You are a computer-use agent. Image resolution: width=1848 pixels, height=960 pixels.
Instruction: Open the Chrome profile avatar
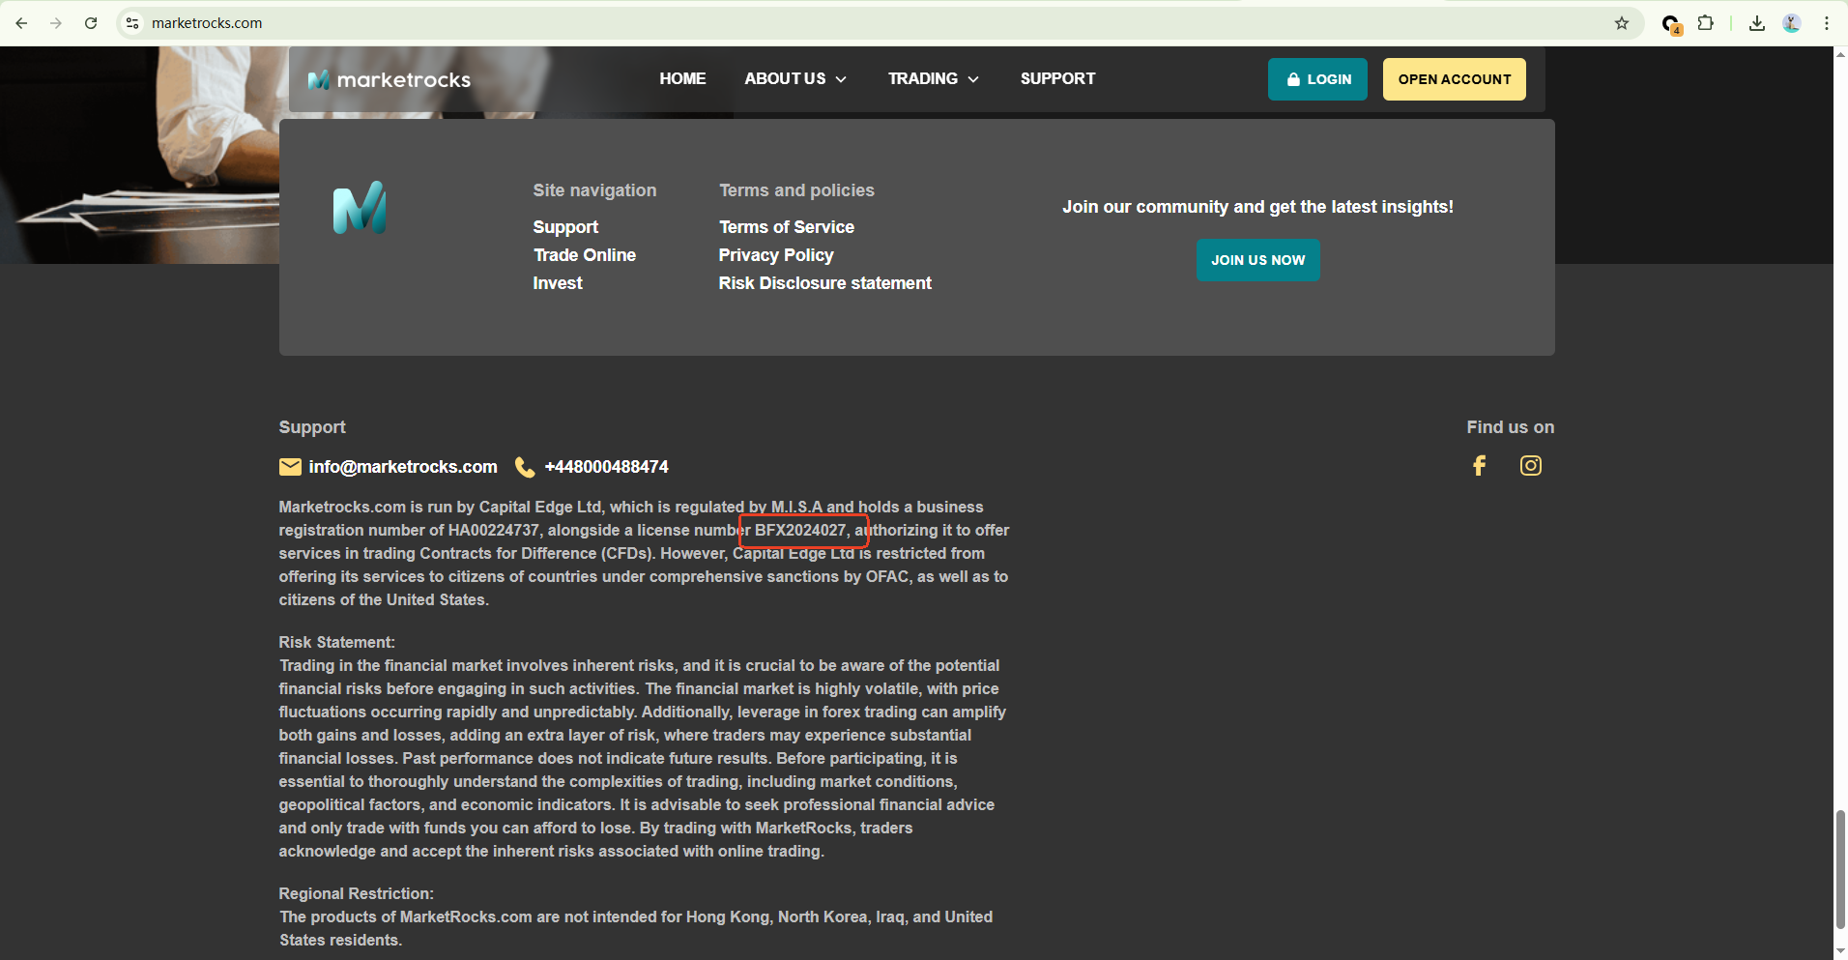pos(1792,23)
